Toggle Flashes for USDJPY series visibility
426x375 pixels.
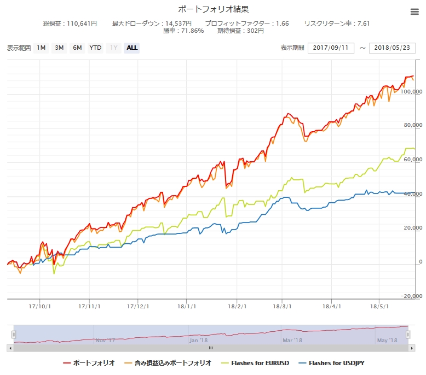[x=332, y=363]
